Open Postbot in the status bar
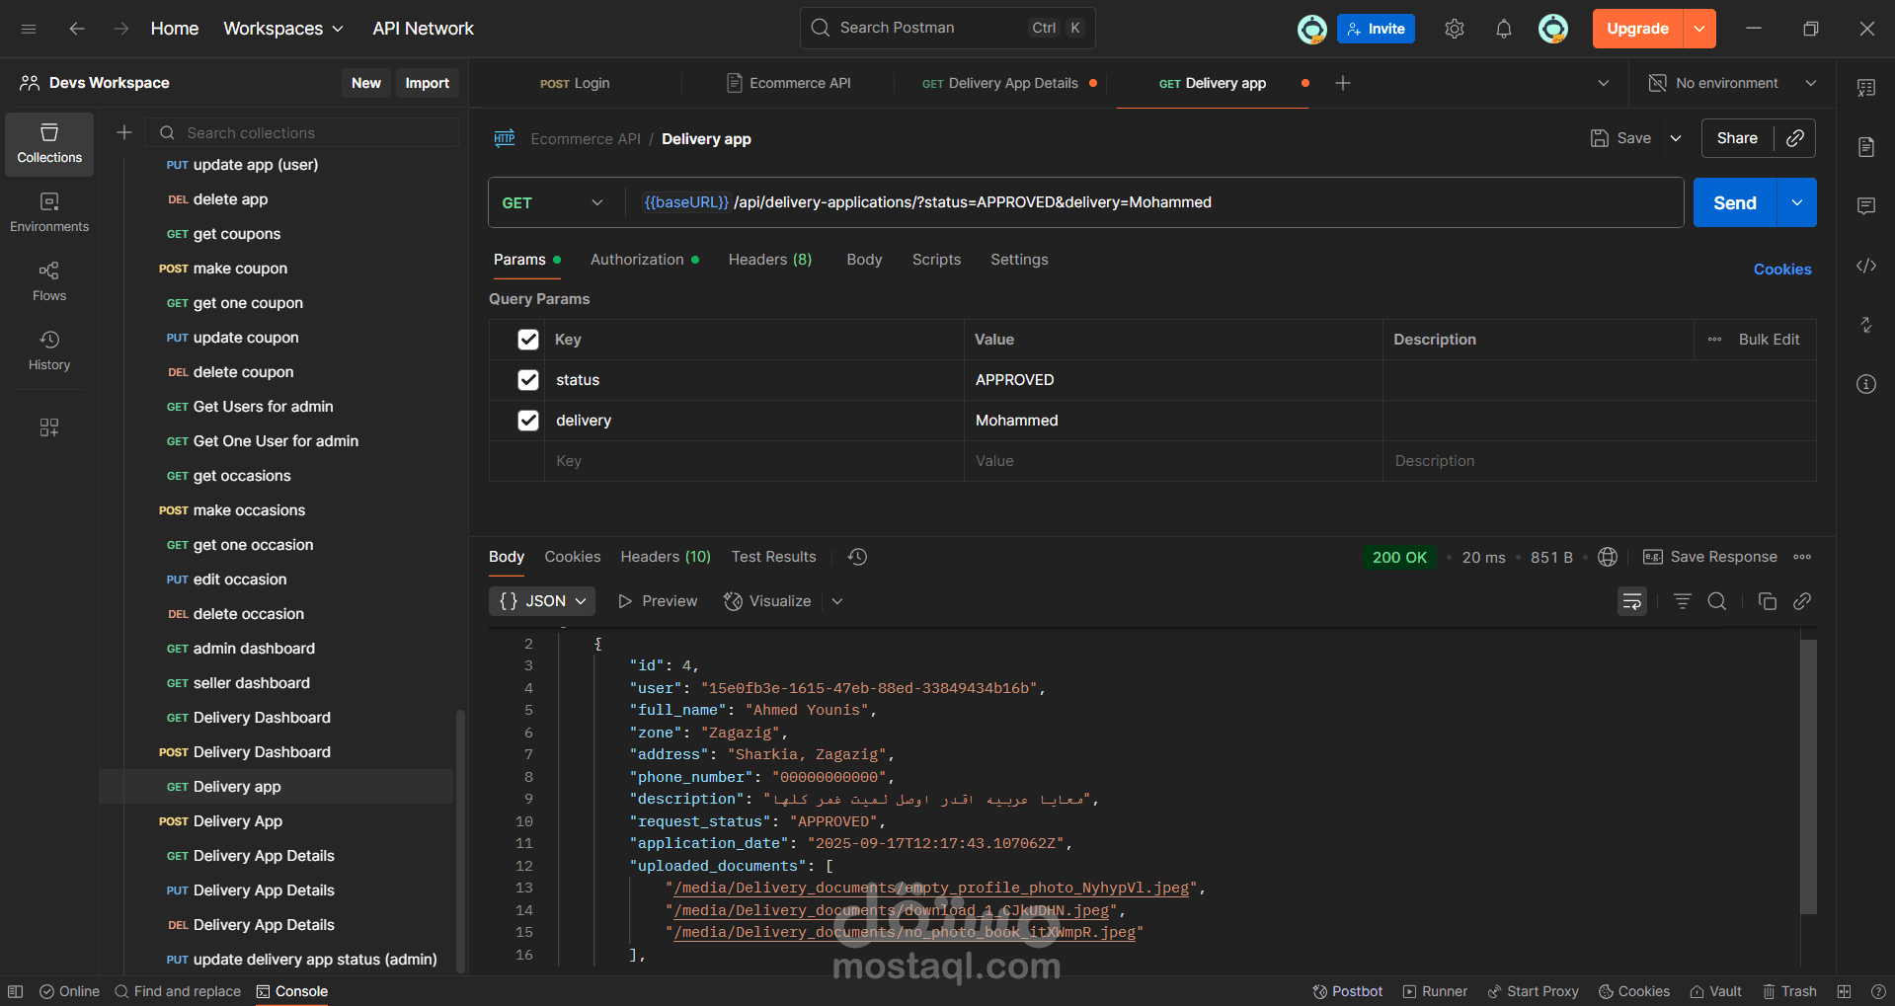Image resolution: width=1895 pixels, height=1006 pixels. [x=1348, y=991]
